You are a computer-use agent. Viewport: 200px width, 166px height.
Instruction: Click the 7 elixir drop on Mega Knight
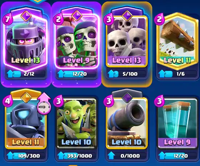pyautogui.click(x=7, y=19)
